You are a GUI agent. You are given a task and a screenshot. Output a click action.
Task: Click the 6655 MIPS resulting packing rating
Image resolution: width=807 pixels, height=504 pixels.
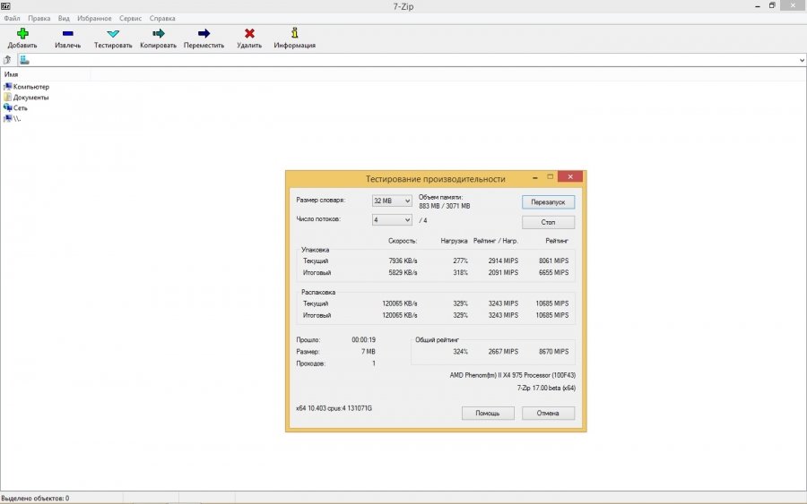[x=553, y=273]
